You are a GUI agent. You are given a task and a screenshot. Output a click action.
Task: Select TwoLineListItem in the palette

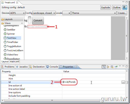(15, 50)
